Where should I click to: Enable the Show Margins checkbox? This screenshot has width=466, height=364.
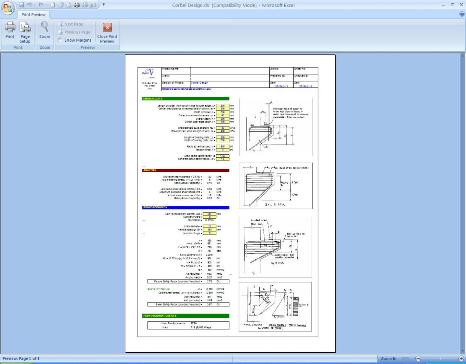coord(60,40)
